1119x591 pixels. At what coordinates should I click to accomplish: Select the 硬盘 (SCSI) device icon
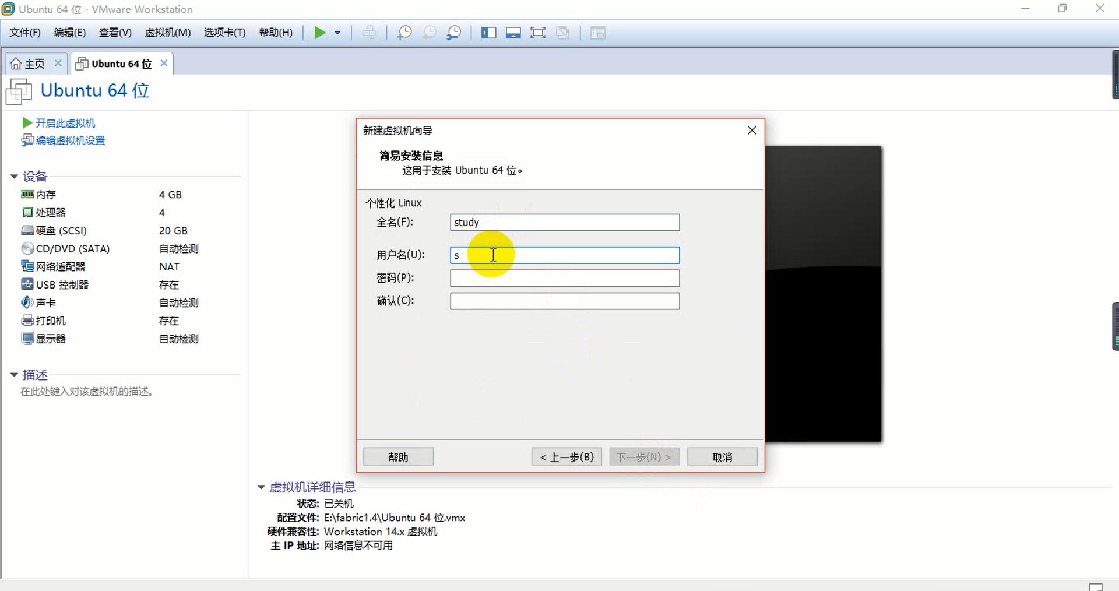27,230
